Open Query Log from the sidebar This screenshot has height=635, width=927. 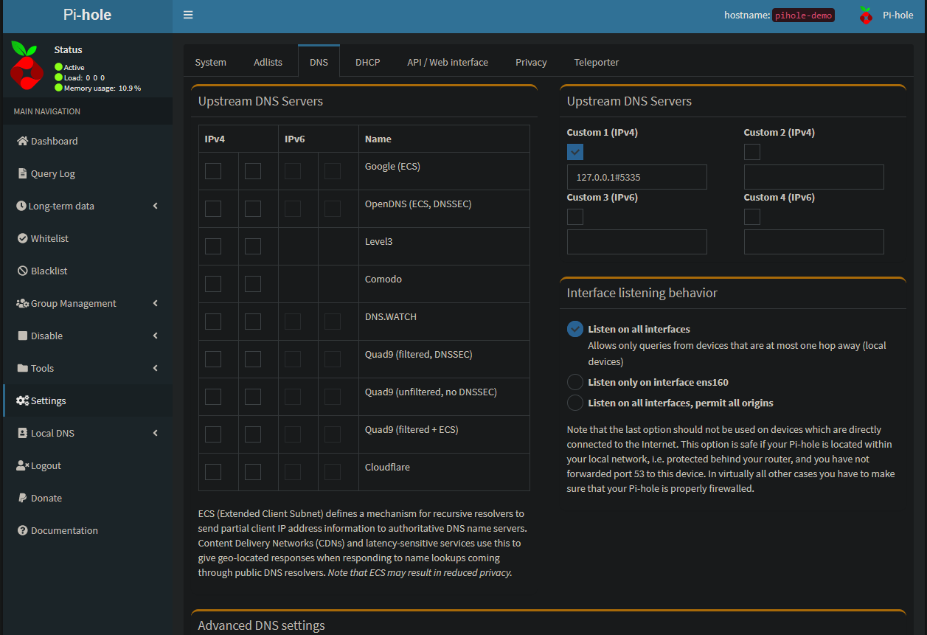pos(88,173)
